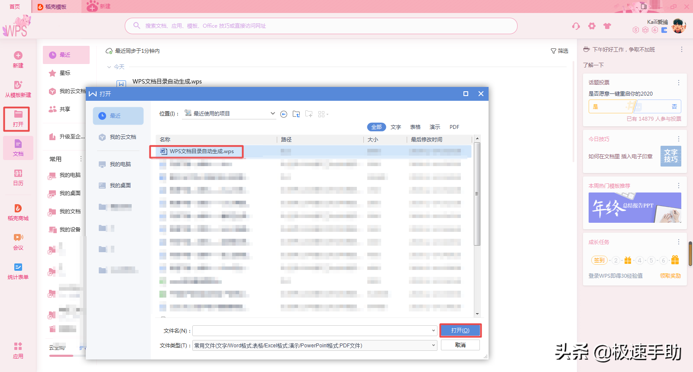Open the 日历 calendar icon
Image resolution: width=693 pixels, height=372 pixels.
18,173
